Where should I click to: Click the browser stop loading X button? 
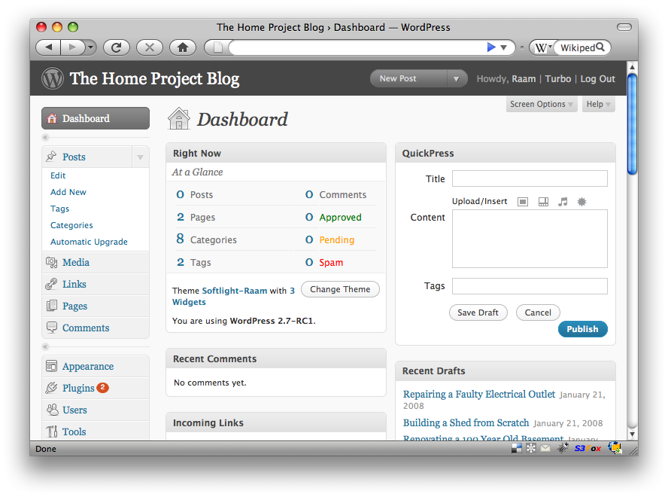[149, 47]
